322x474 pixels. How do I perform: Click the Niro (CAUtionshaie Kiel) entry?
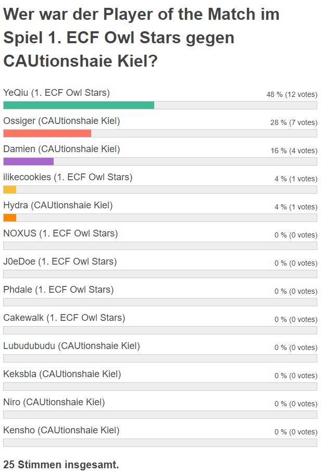click(54, 402)
